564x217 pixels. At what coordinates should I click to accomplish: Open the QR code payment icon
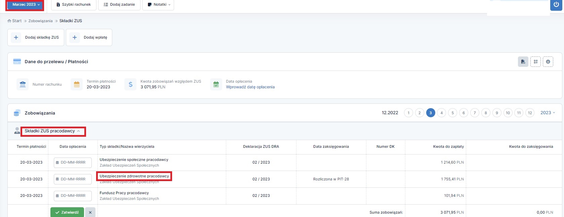coord(535,62)
